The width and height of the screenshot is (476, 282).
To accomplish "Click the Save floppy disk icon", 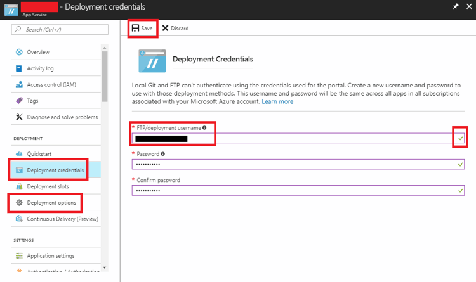I will (135, 28).
